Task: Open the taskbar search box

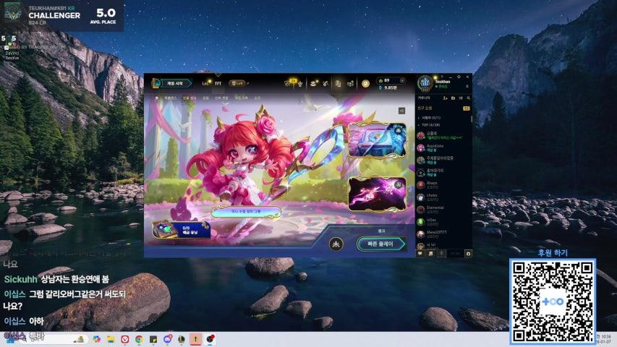Action: pyautogui.click(x=53, y=339)
